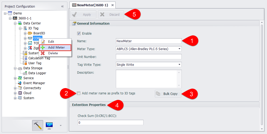The height and width of the screenshot is (134, 267).
Task: Choose Add Meter from context menu
Action: coord(56,47)
